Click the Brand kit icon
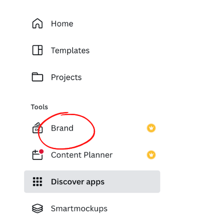Image resolution: width=224 pixels, height=224 pixels. 37,128
